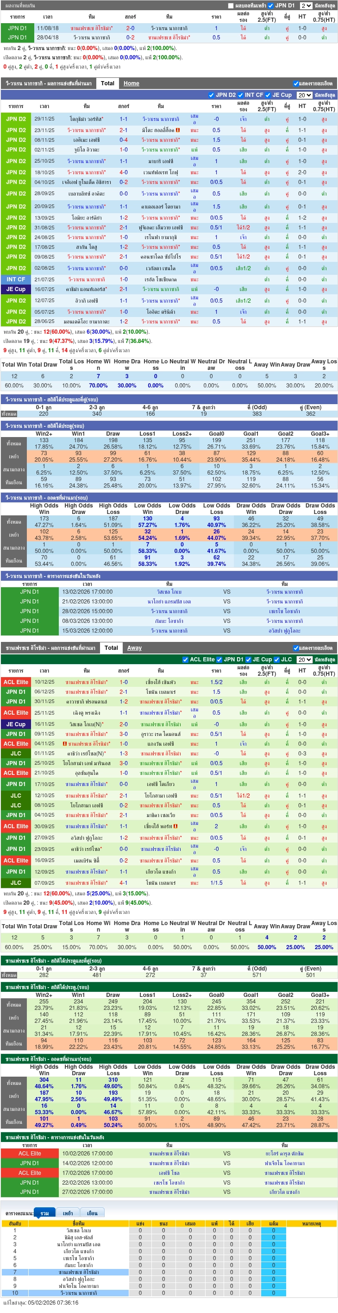Uncheck JPN D1 filter in head-to-head header
The width and height of the screenshot is (338, 1313).
point(271,6)
